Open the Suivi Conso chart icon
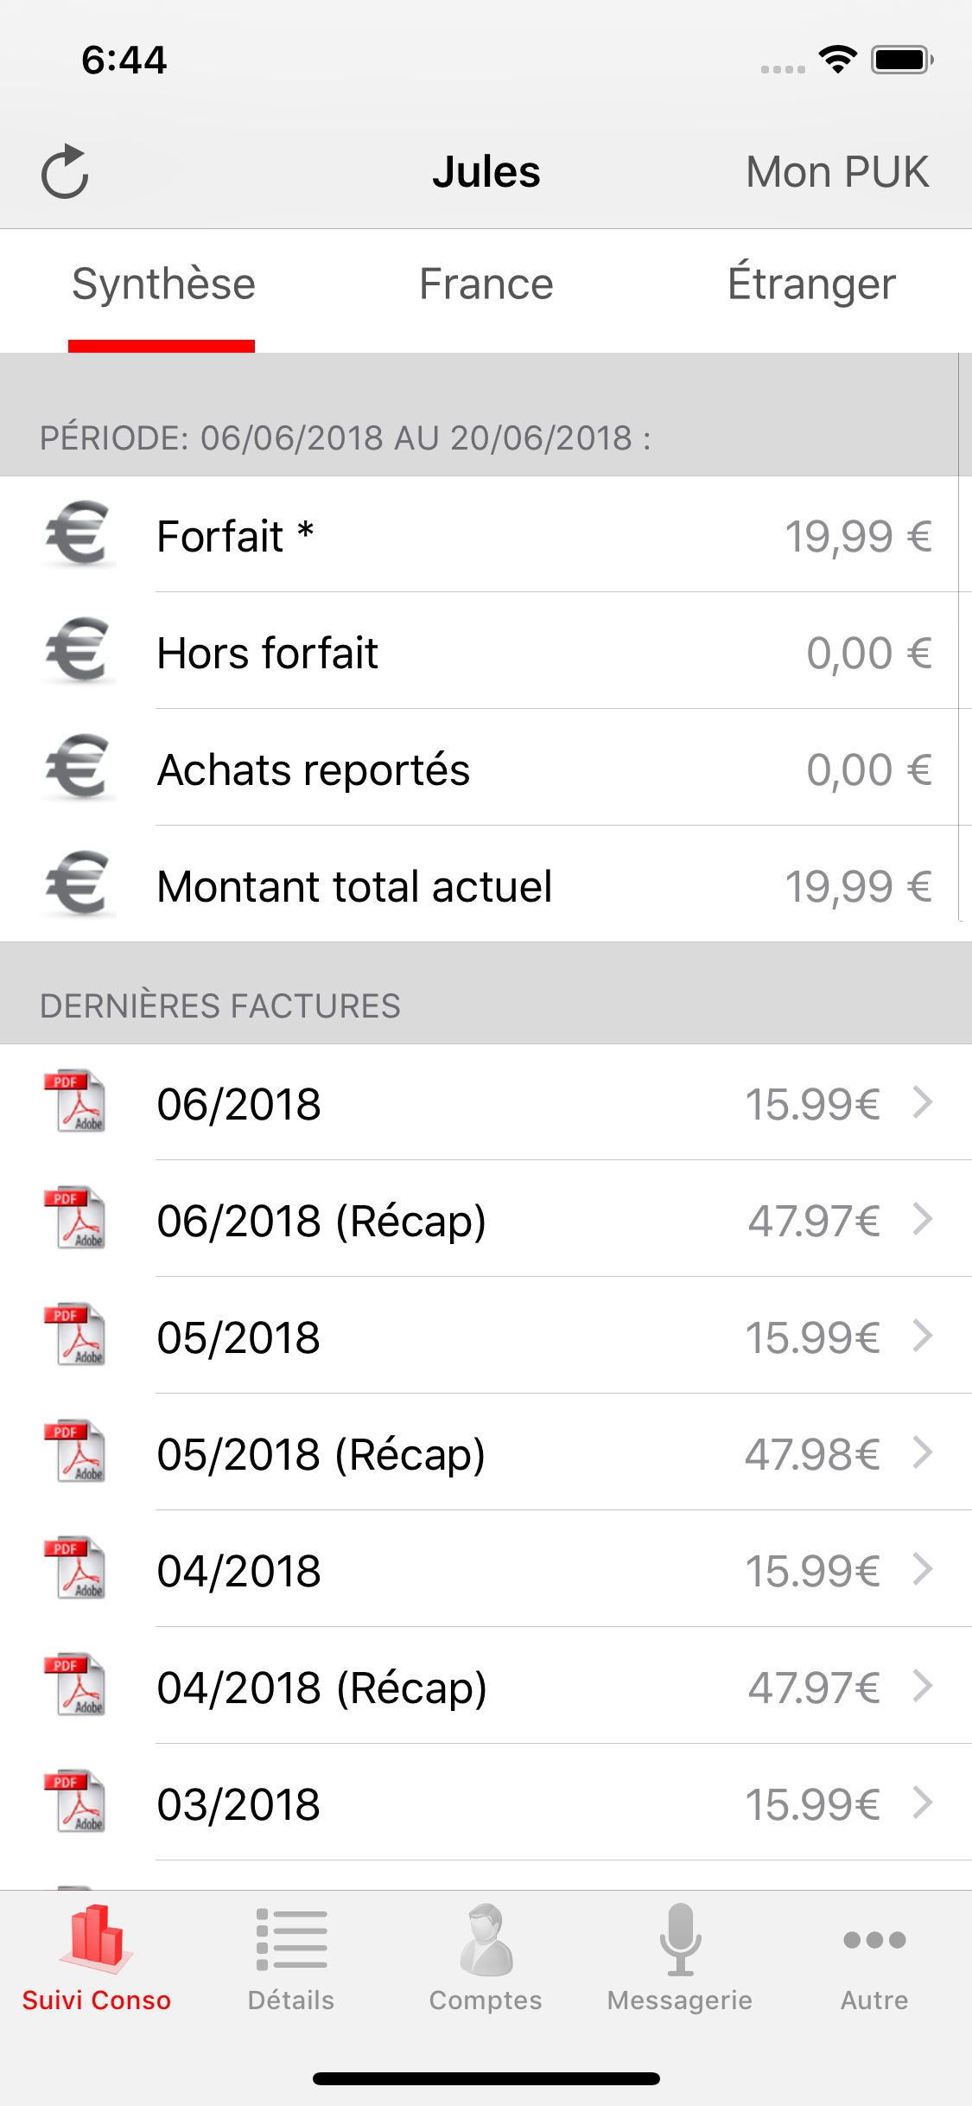972x2106 pixels. click(96, 1941)
